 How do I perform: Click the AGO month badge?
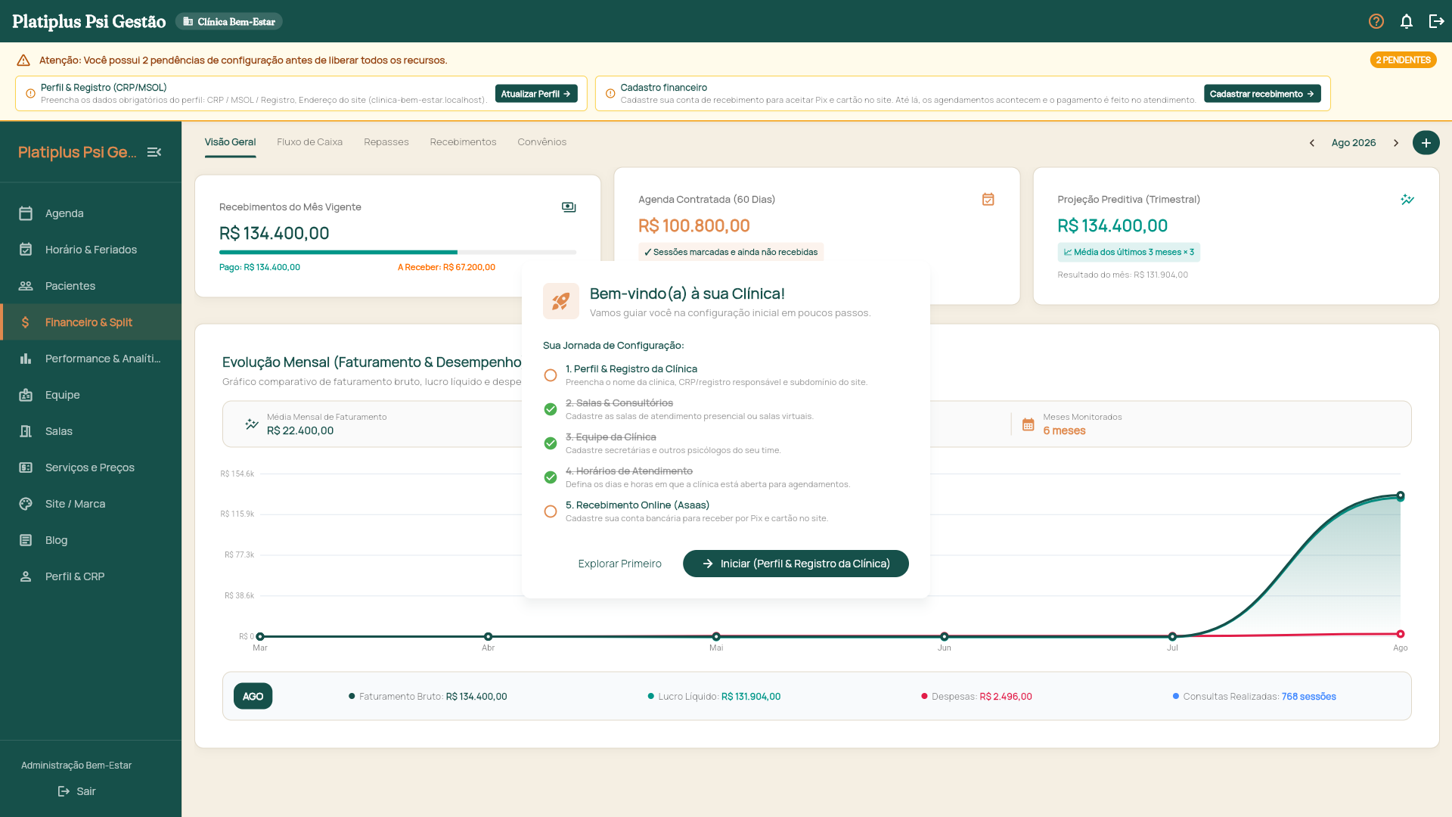click(x=253, y=697)
